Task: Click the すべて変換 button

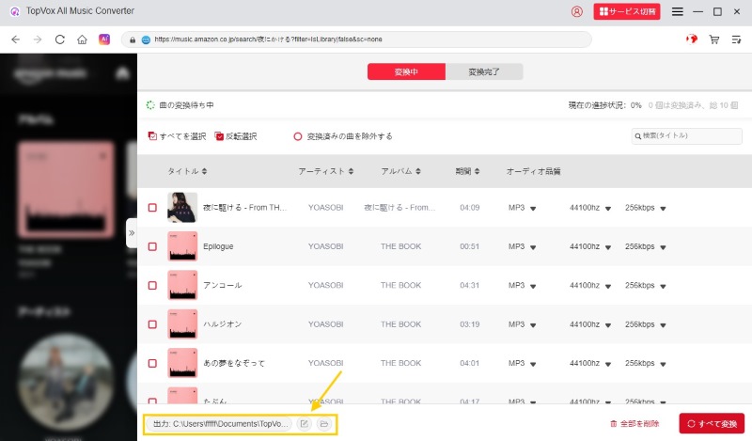Action: tap(712, 424)
